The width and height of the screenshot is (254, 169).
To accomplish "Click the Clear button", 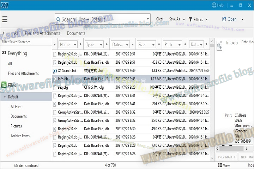I will tap(160, 19).
